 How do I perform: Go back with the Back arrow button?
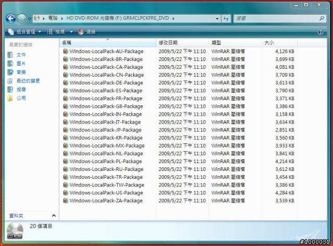point(10,19)
